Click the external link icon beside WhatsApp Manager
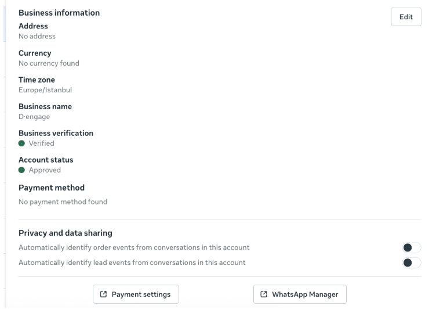Viewport: 436px width, 309px height. [x=264, y=294]
